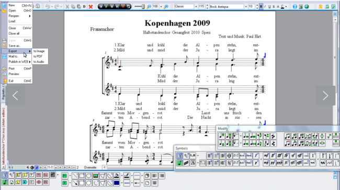Screen dimensions: 340x190
Task: Click the mf mezzo-forte dynamic symbol
Action: tap(266, 155)
